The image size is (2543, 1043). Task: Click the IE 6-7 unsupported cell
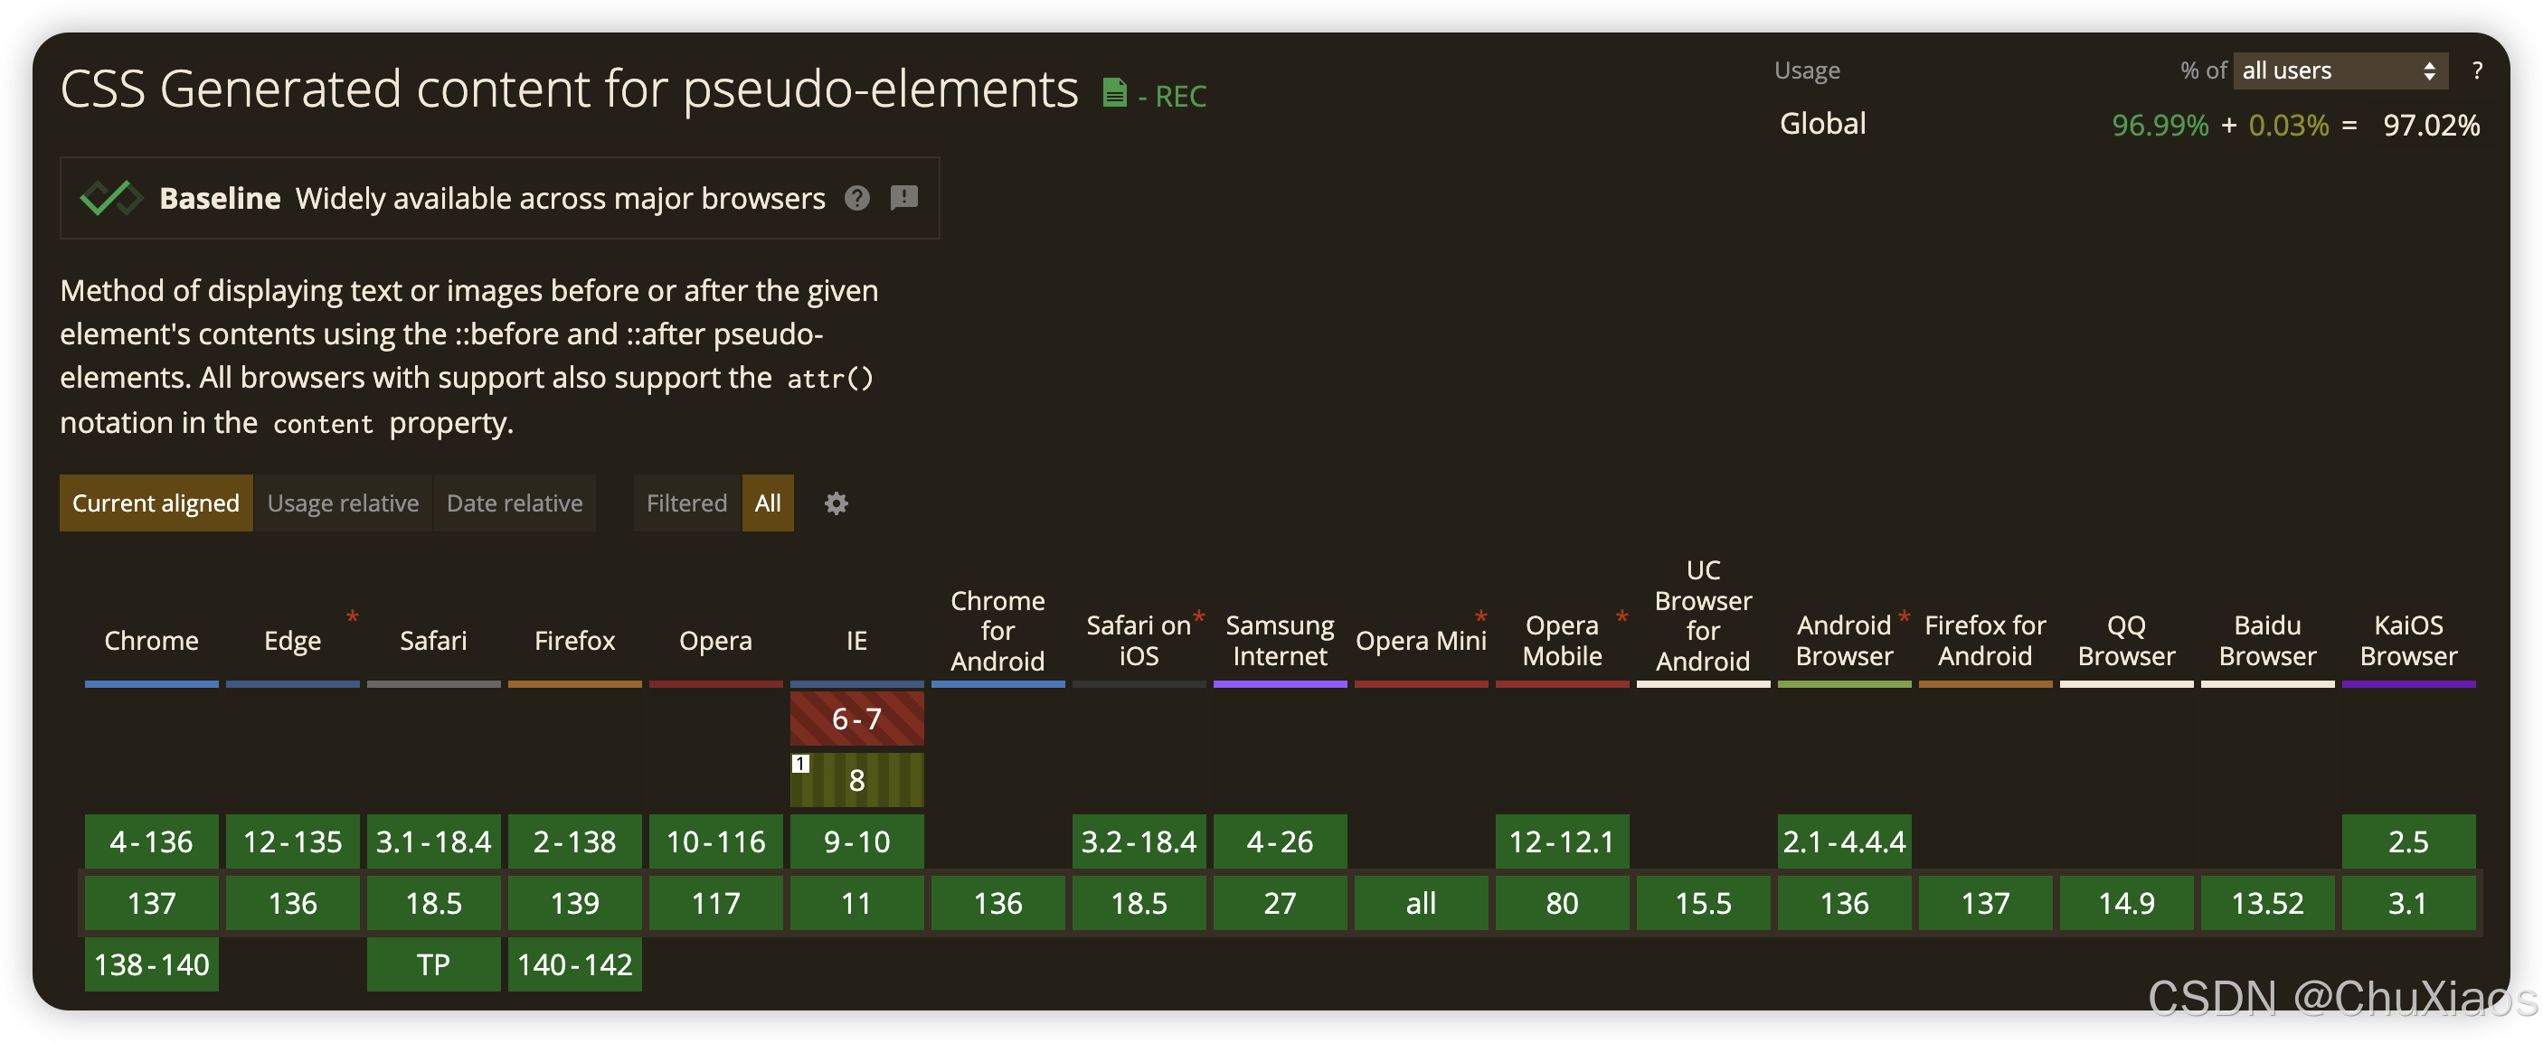pos(856,719)
